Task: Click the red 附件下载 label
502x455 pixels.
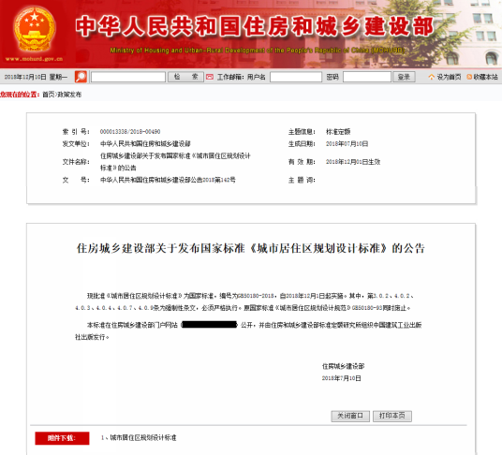Action: [62, 438]
